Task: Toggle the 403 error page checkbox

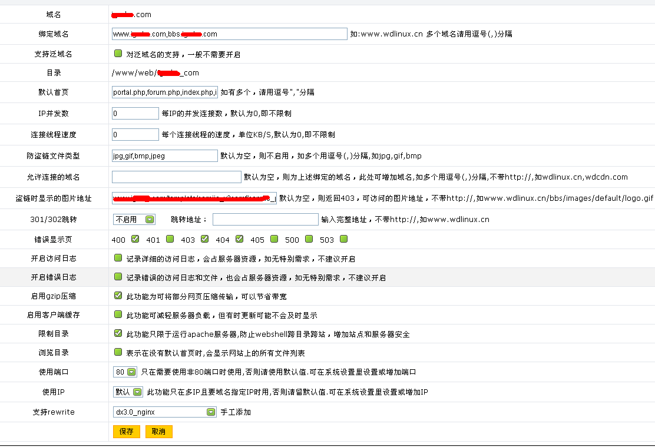Action: click(x=204, y=239)
